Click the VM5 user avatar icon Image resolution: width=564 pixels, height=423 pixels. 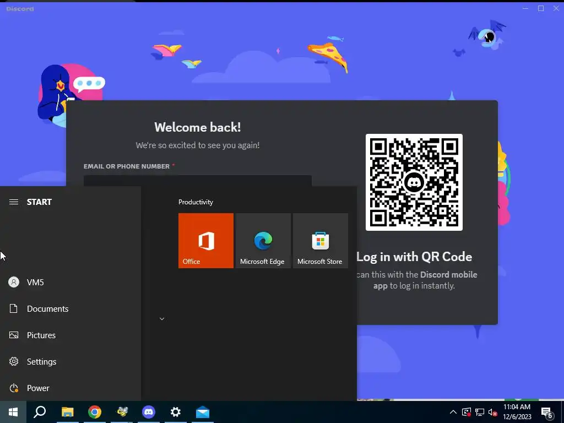[x=14, y=282]
